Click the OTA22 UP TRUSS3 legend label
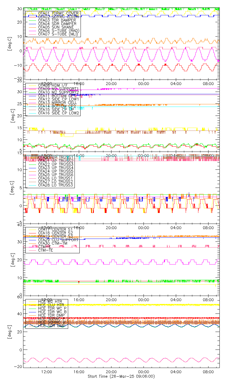The image size is (231, 389). click(56, 164)
